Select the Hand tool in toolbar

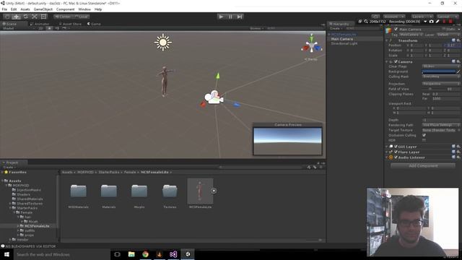pos(7,17)
